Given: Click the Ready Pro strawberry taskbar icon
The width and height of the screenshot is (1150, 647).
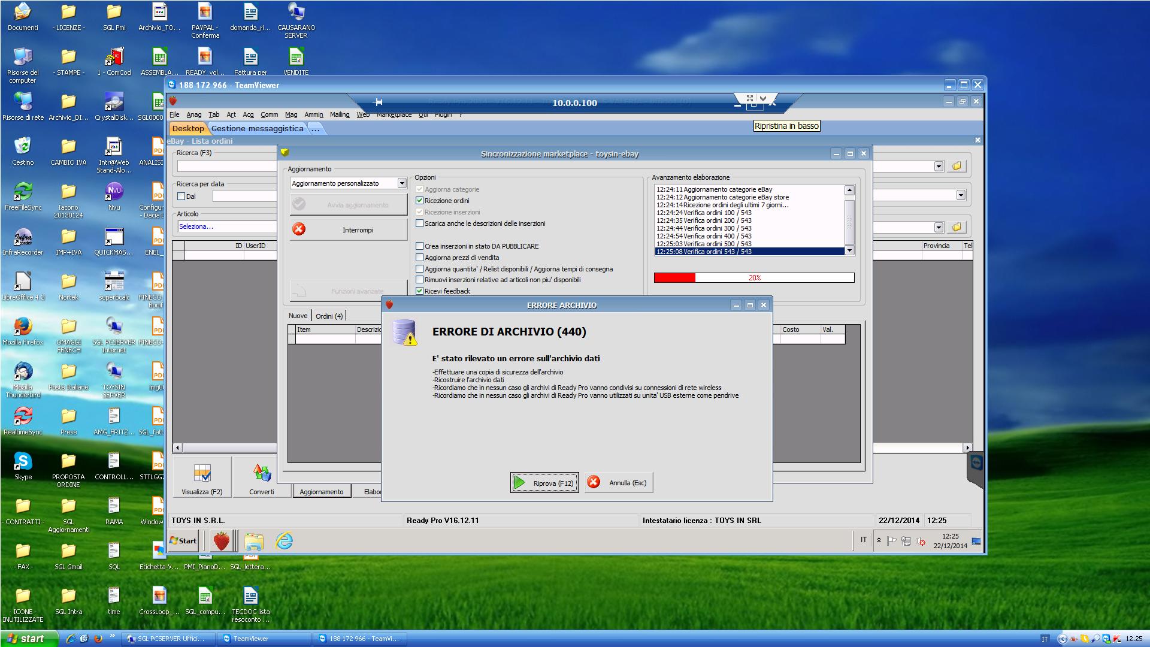Looking at the screenshot, I should coord(221,540).
